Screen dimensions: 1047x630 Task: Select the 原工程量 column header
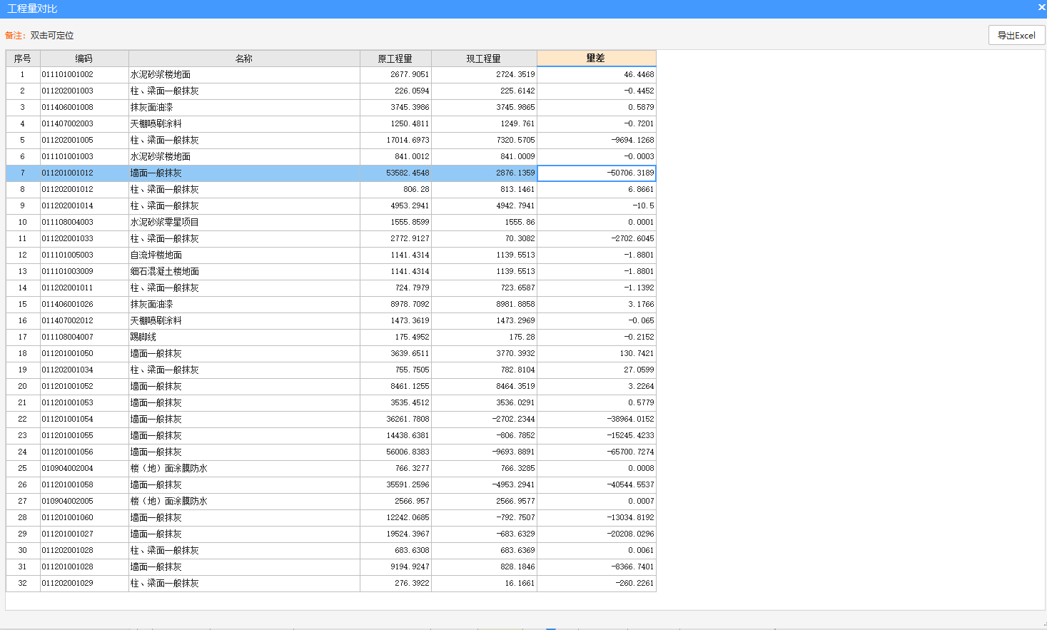pyautogui.click(x=395, y=59)
